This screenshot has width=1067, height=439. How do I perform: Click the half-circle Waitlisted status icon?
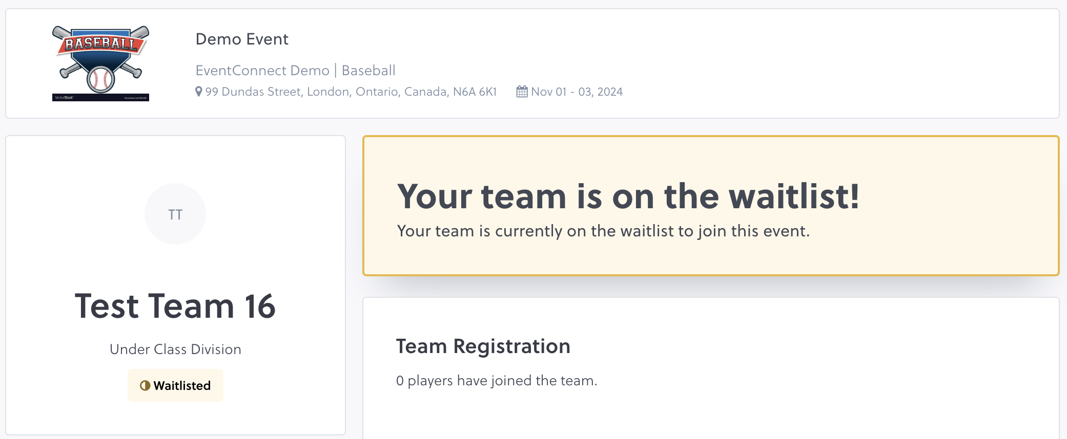pos(145,385)
